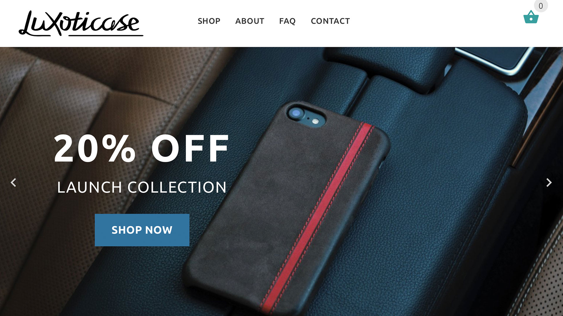Click the phone's camera lens
Image resolution: width=563 pixels, height=316 pixels.
(x=296, y=113)
